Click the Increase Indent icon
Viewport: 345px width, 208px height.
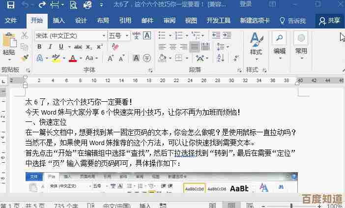click(227, 35)
